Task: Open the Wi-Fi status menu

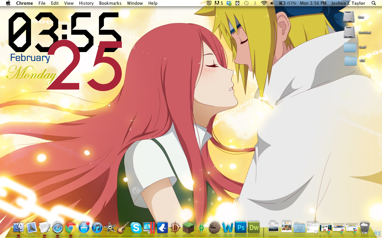Action: (x=264, y=3)
